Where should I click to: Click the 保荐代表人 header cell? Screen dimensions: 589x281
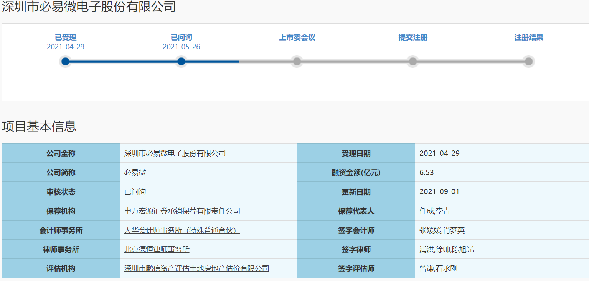356,211
